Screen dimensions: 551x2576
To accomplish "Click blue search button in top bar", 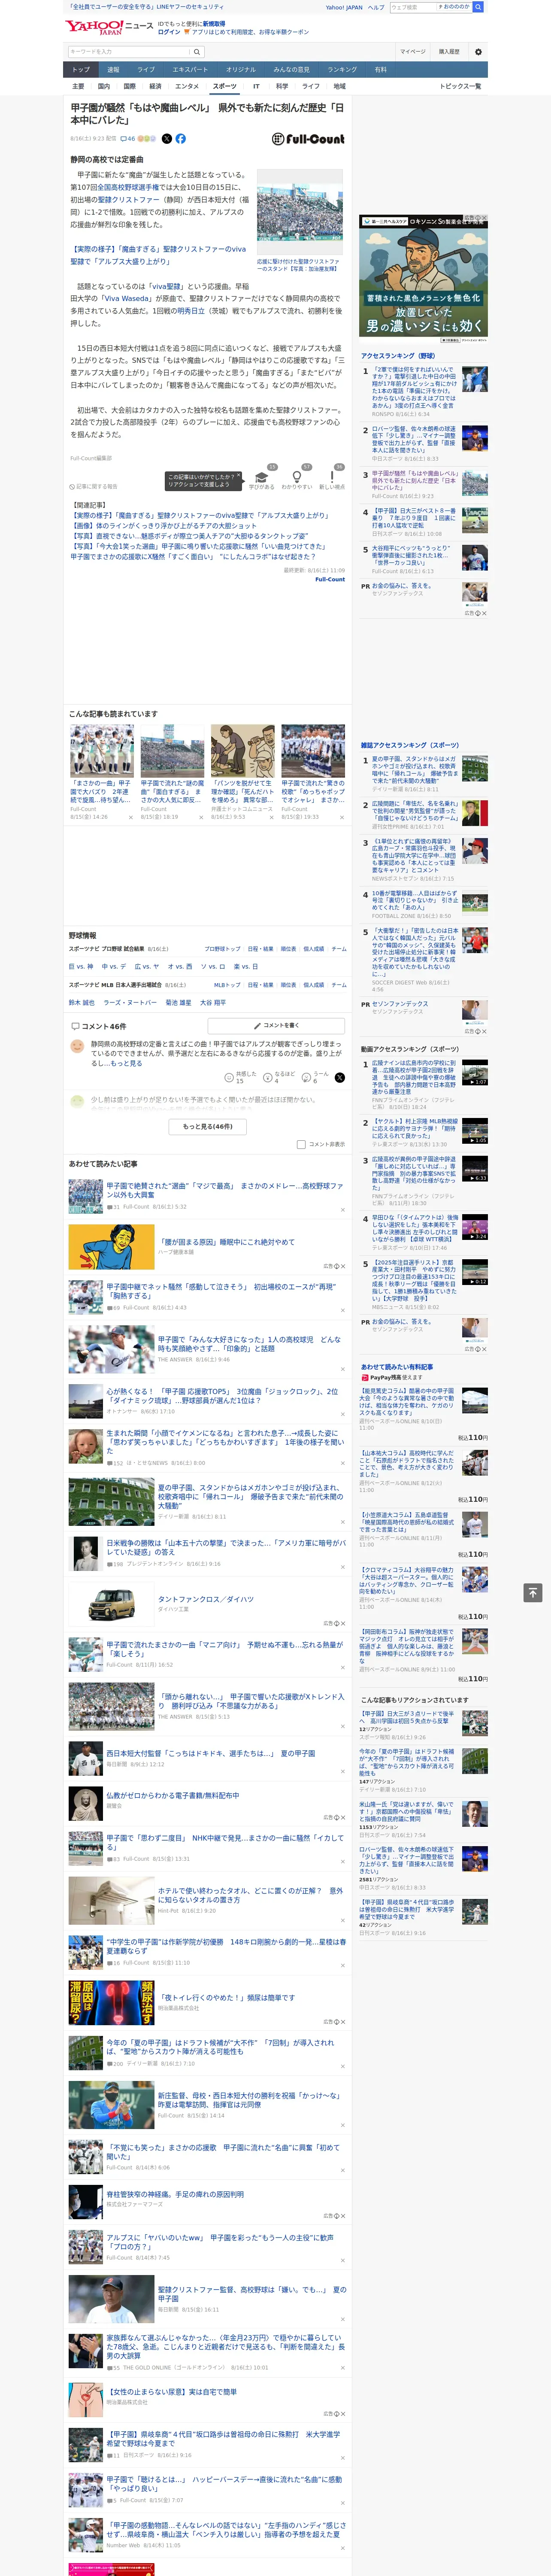I will point(478,7).
